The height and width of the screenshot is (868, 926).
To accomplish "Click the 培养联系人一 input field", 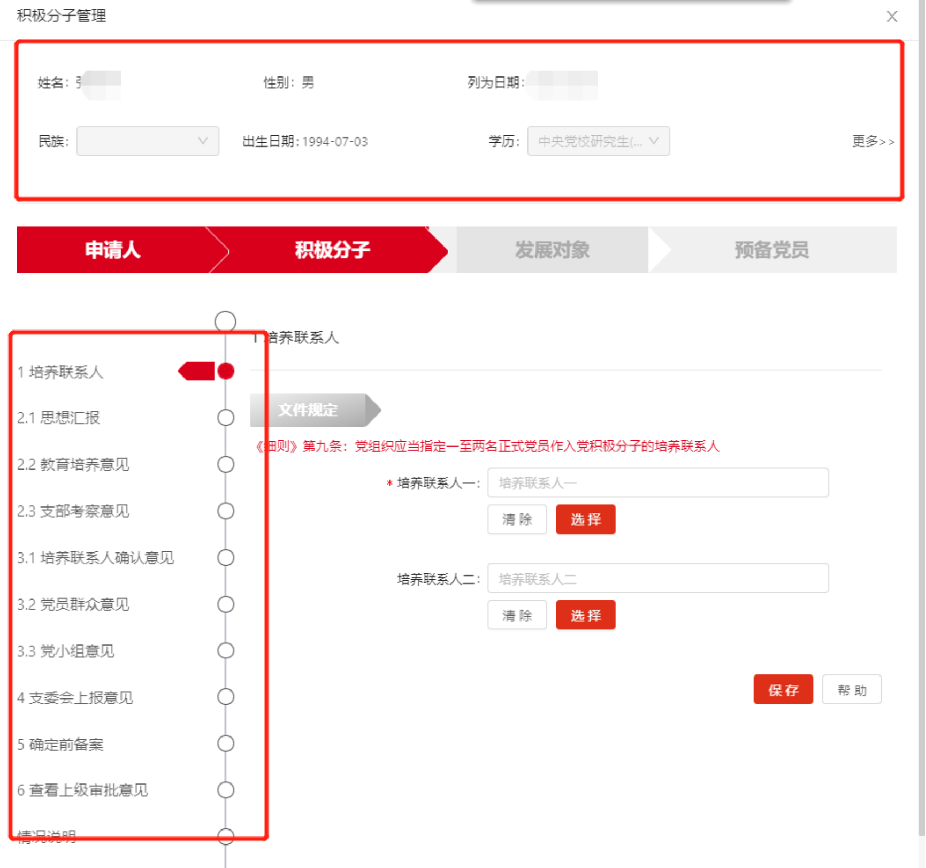I will click(x=657, y=483).
